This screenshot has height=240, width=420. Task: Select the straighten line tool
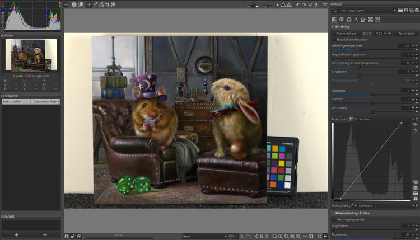pyautogui.click(x=101, y=4)
